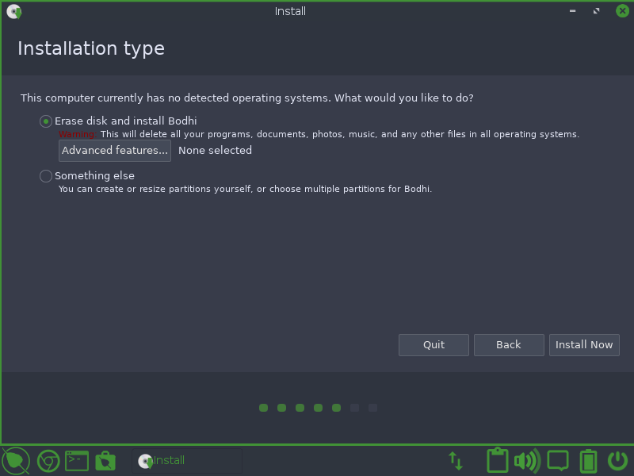634x476 pixels.
Task: Open the notifications speech bubble icon
Action: point(558,460)
